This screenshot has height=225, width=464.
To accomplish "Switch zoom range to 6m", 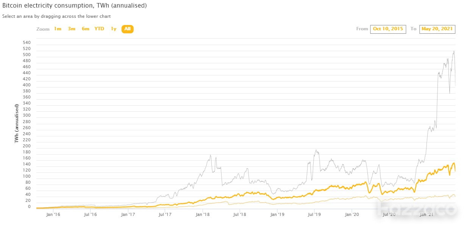I will [x=86, y=29].
